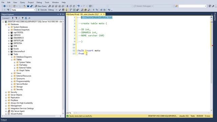The height and width of the screenshot is (122, 217).
Task: Open the Tools menu
Action: (47, 2)
